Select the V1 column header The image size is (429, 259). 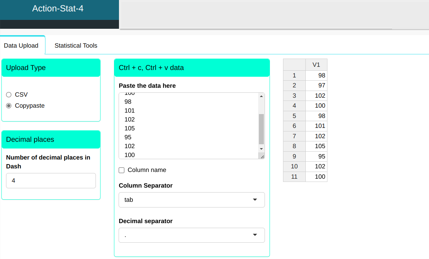[316, 65]
